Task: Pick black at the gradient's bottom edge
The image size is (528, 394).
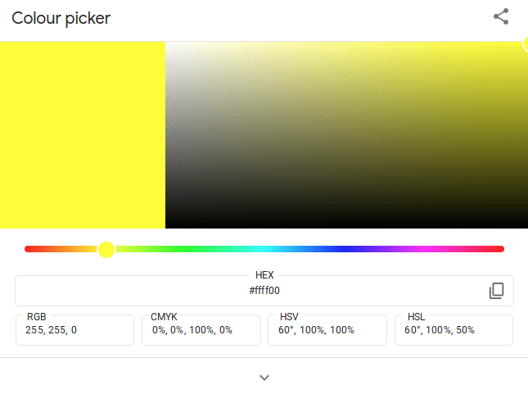Action: pos(347,227)
